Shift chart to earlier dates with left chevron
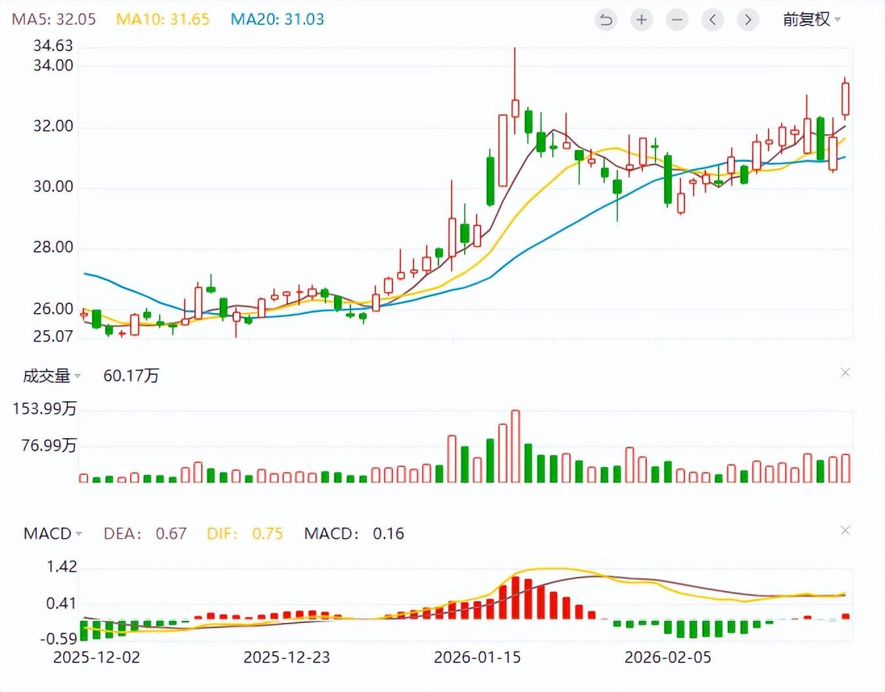 pos(712,20)
